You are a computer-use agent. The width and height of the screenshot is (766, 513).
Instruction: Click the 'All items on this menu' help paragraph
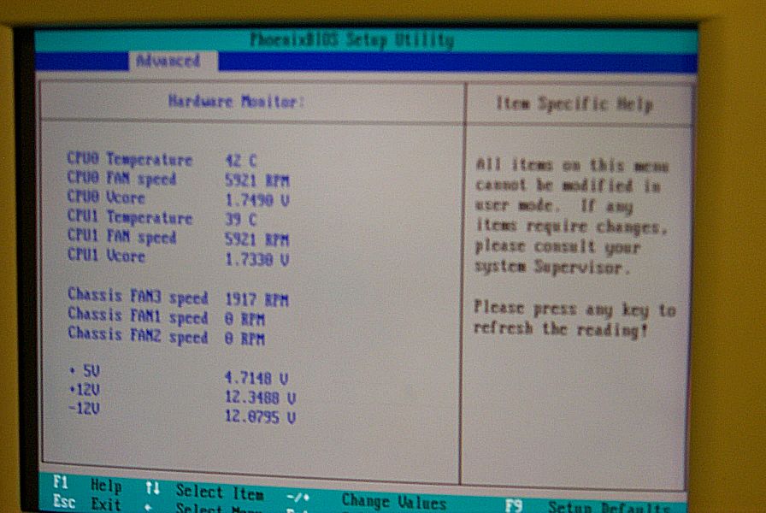pos(572,216)
